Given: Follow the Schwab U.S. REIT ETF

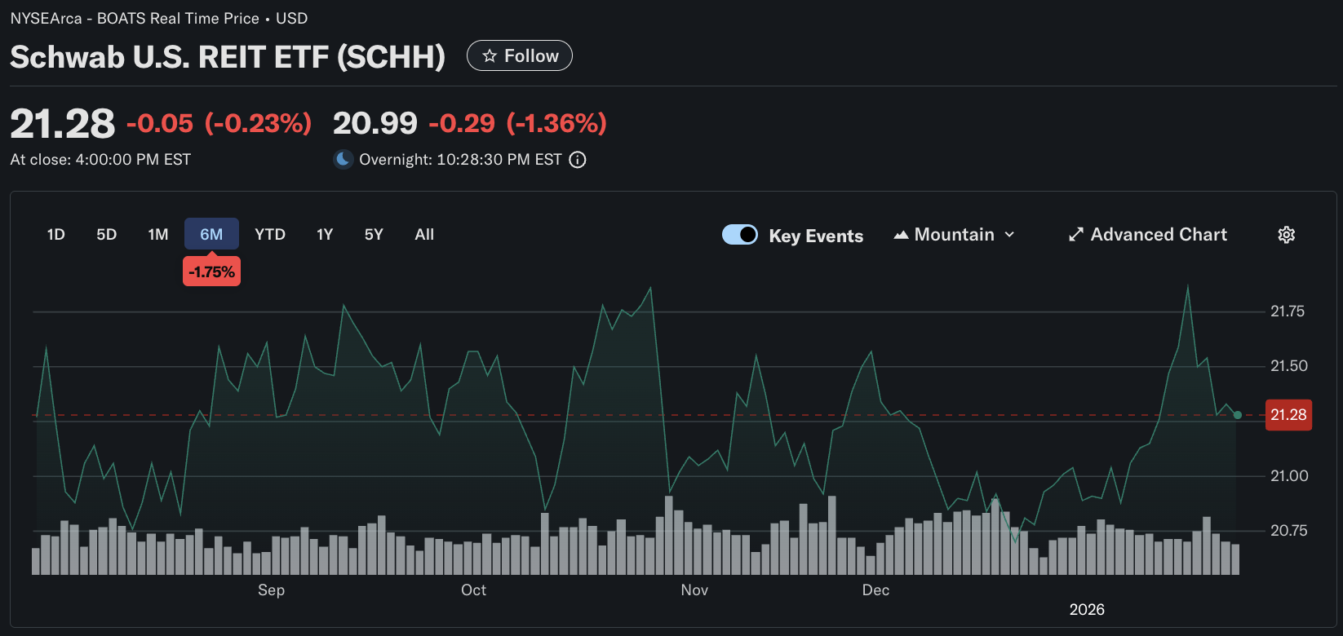Looking at the screenshot, I should [520, 55].
